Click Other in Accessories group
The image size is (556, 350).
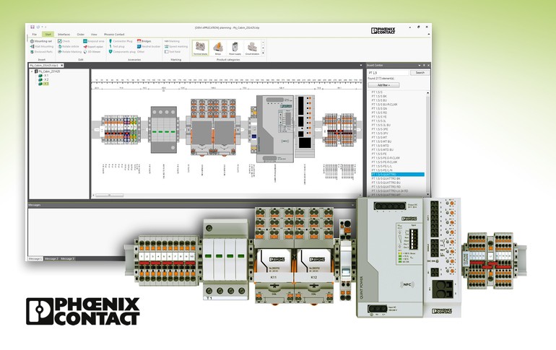[x=141, y=52]
